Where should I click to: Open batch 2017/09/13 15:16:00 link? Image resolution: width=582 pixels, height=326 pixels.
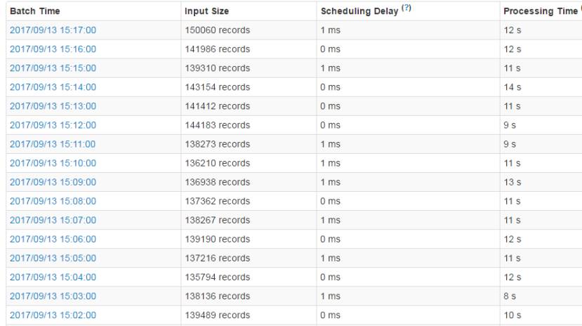pos(53,49)
